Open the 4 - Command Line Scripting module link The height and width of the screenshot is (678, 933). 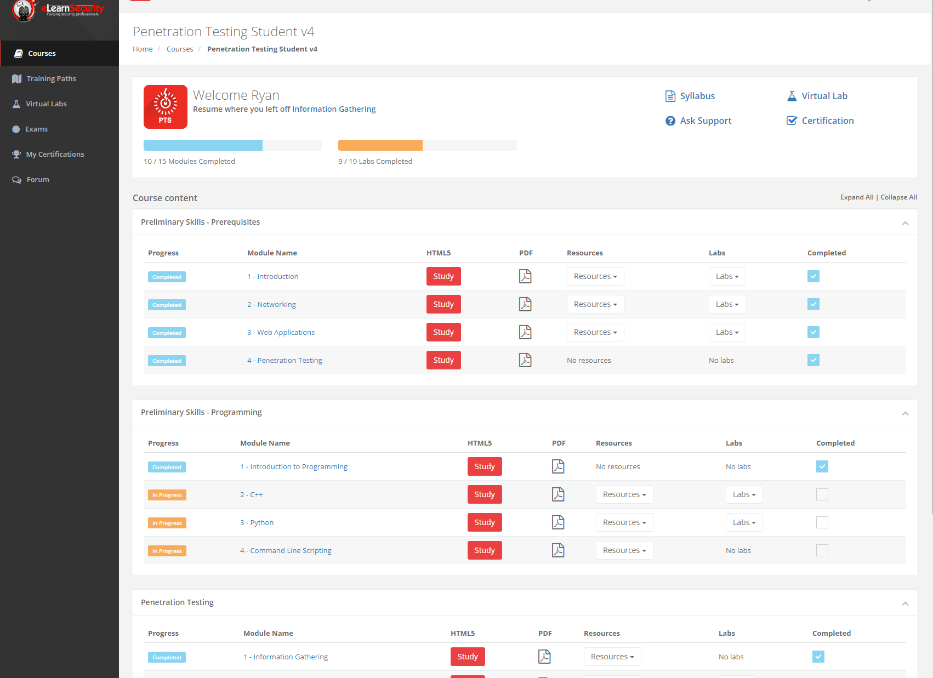[x=286, y=550]
